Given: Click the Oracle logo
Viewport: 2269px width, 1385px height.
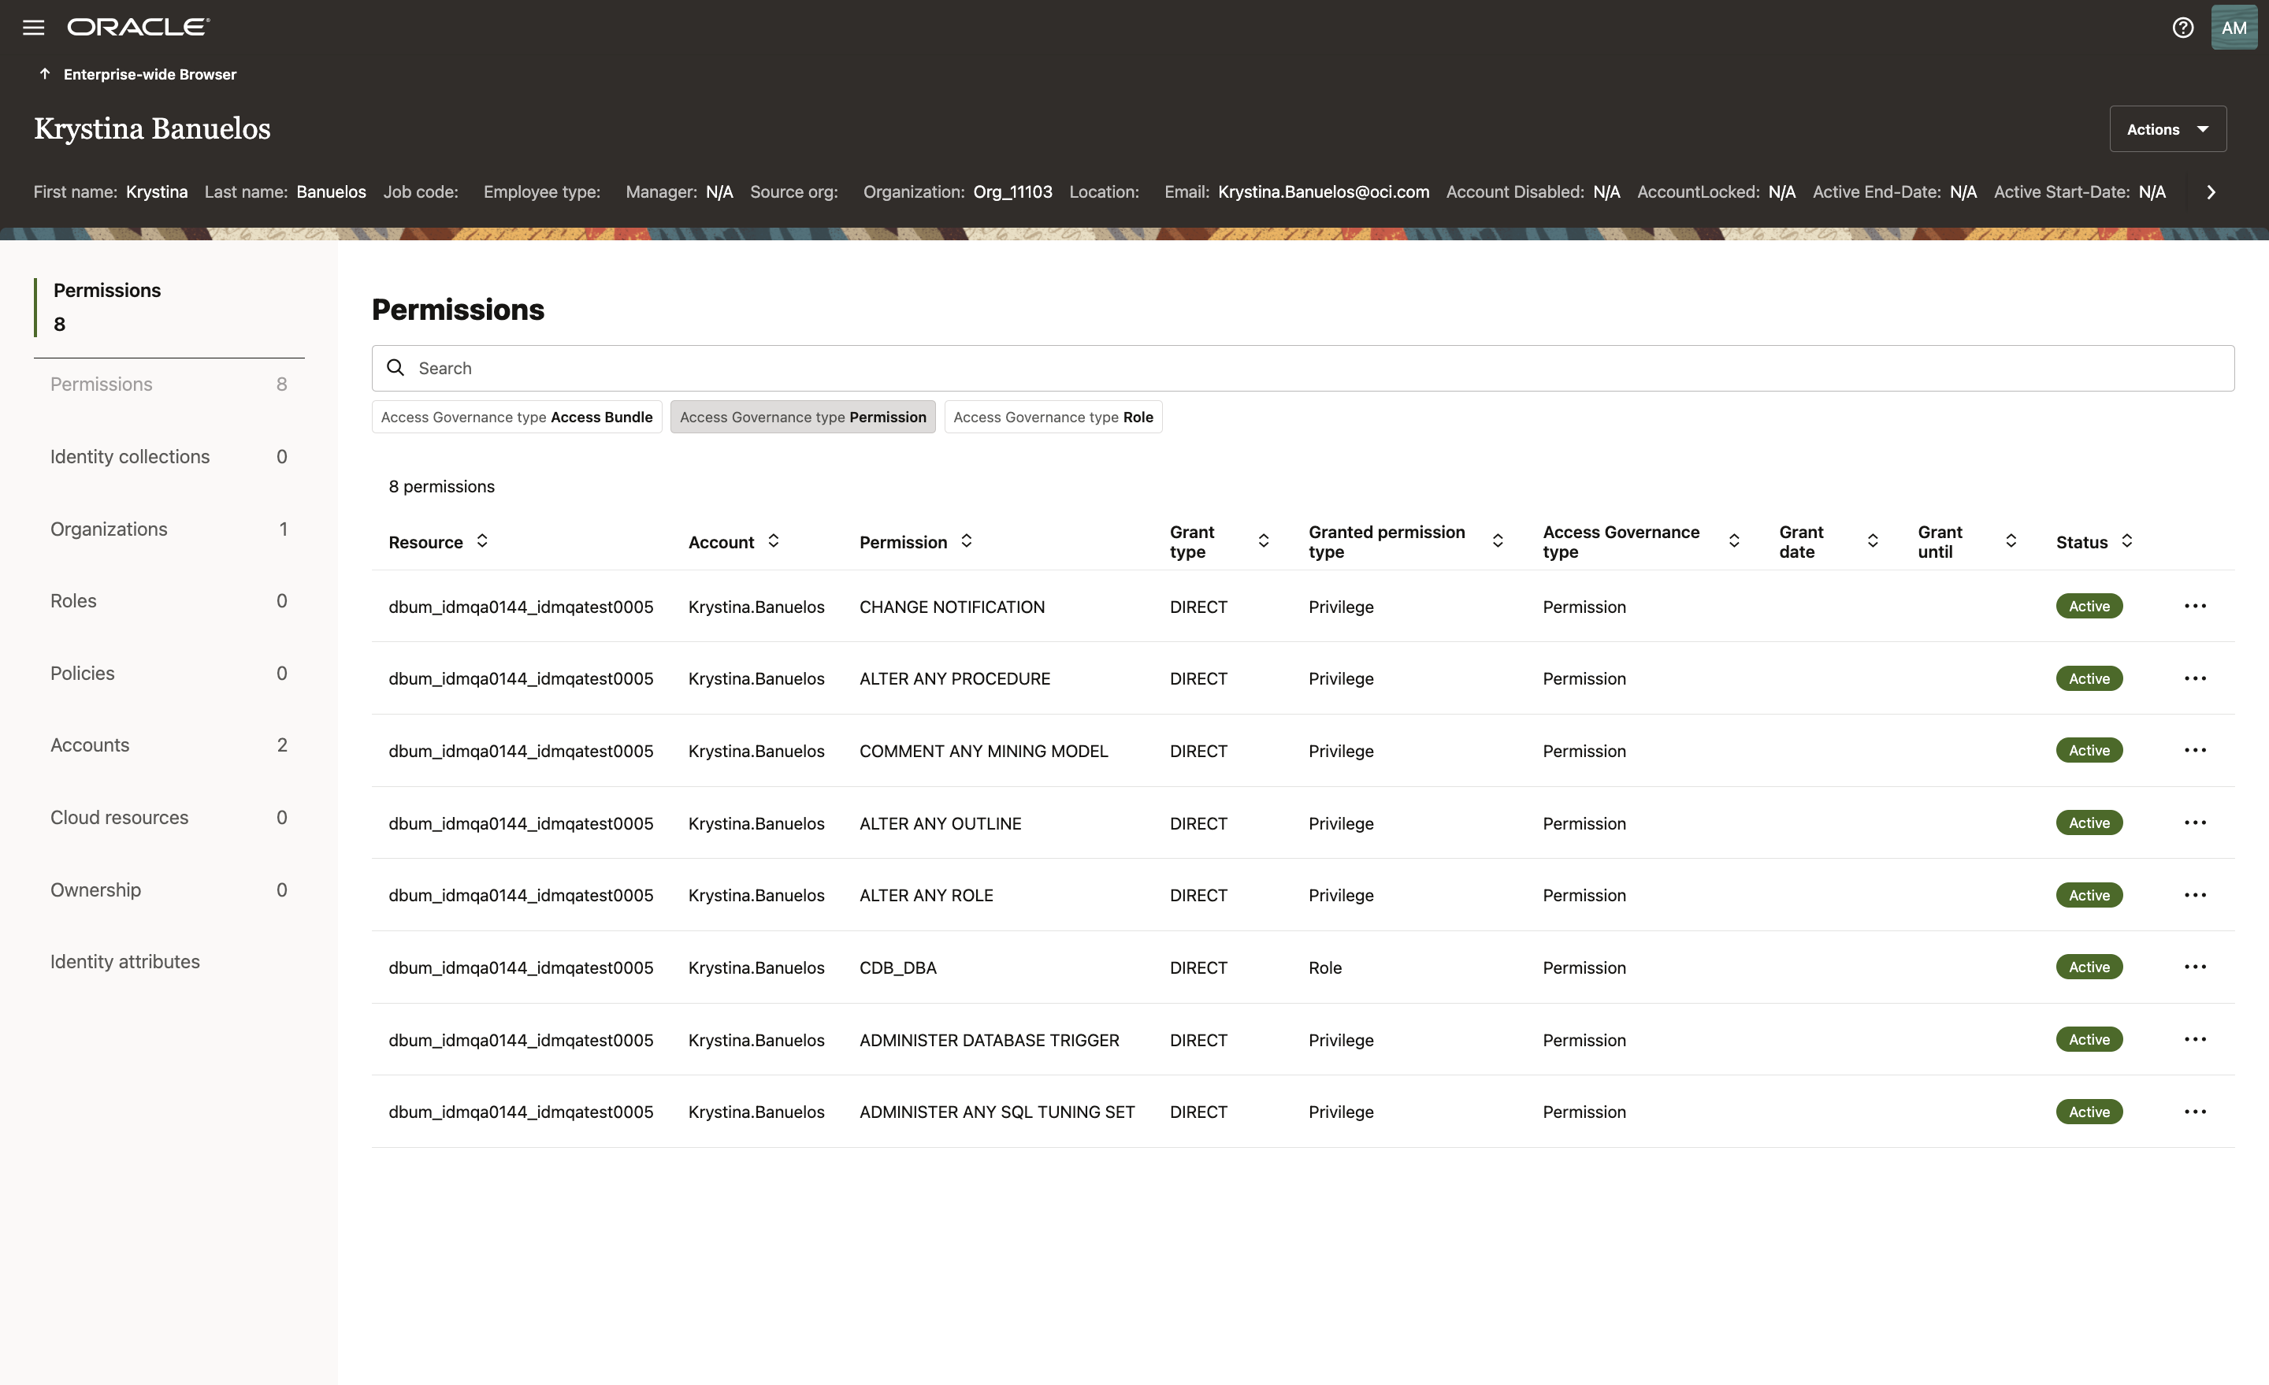Looking at the screenshot, I should click(x=138, y=27).
